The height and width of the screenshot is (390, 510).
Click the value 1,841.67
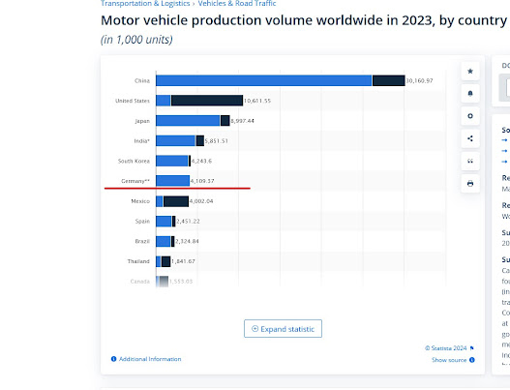coord(183,261)
